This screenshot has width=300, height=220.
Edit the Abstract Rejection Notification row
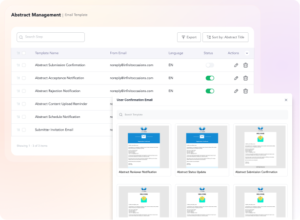click(x=236, y=91)
